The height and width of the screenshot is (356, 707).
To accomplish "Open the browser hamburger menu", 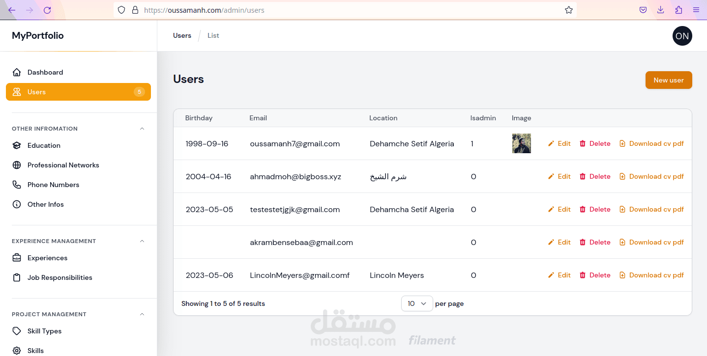I will [696, 10].
